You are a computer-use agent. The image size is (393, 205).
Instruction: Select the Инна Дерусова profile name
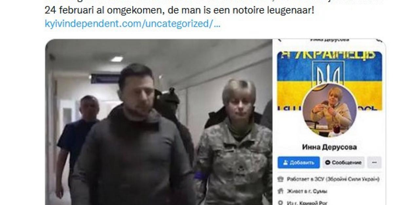(329, 147)
